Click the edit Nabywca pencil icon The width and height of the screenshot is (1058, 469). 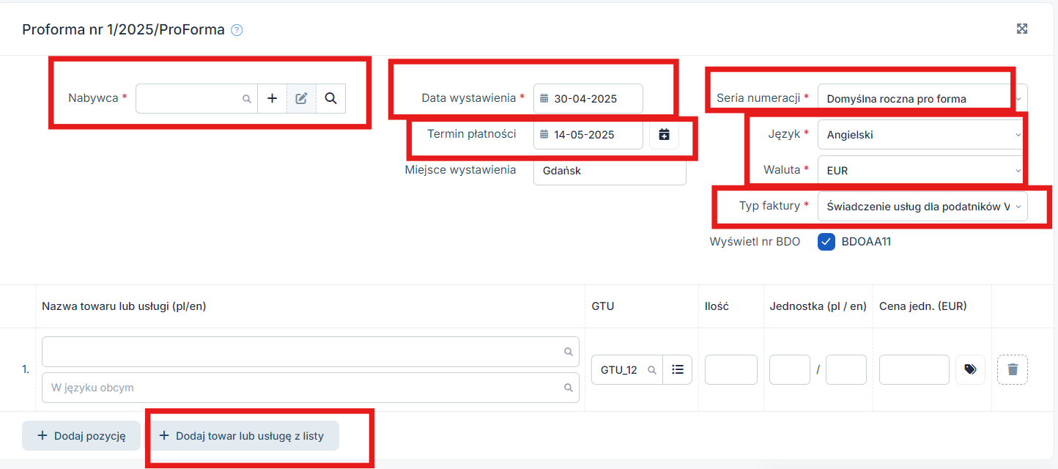[301, 98]
